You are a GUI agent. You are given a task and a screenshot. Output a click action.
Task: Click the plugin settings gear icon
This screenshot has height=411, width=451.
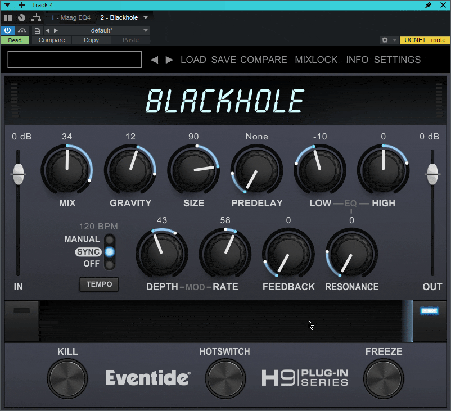coord(385,40)
